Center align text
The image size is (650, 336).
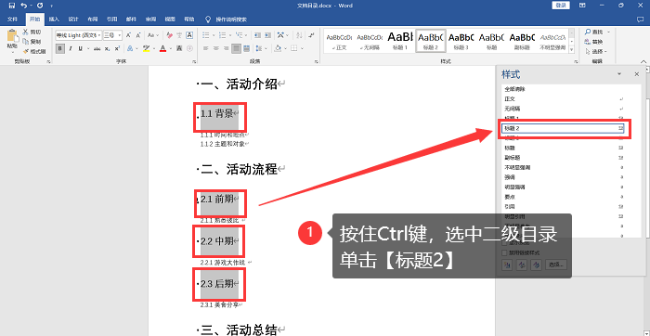point(215,48)
